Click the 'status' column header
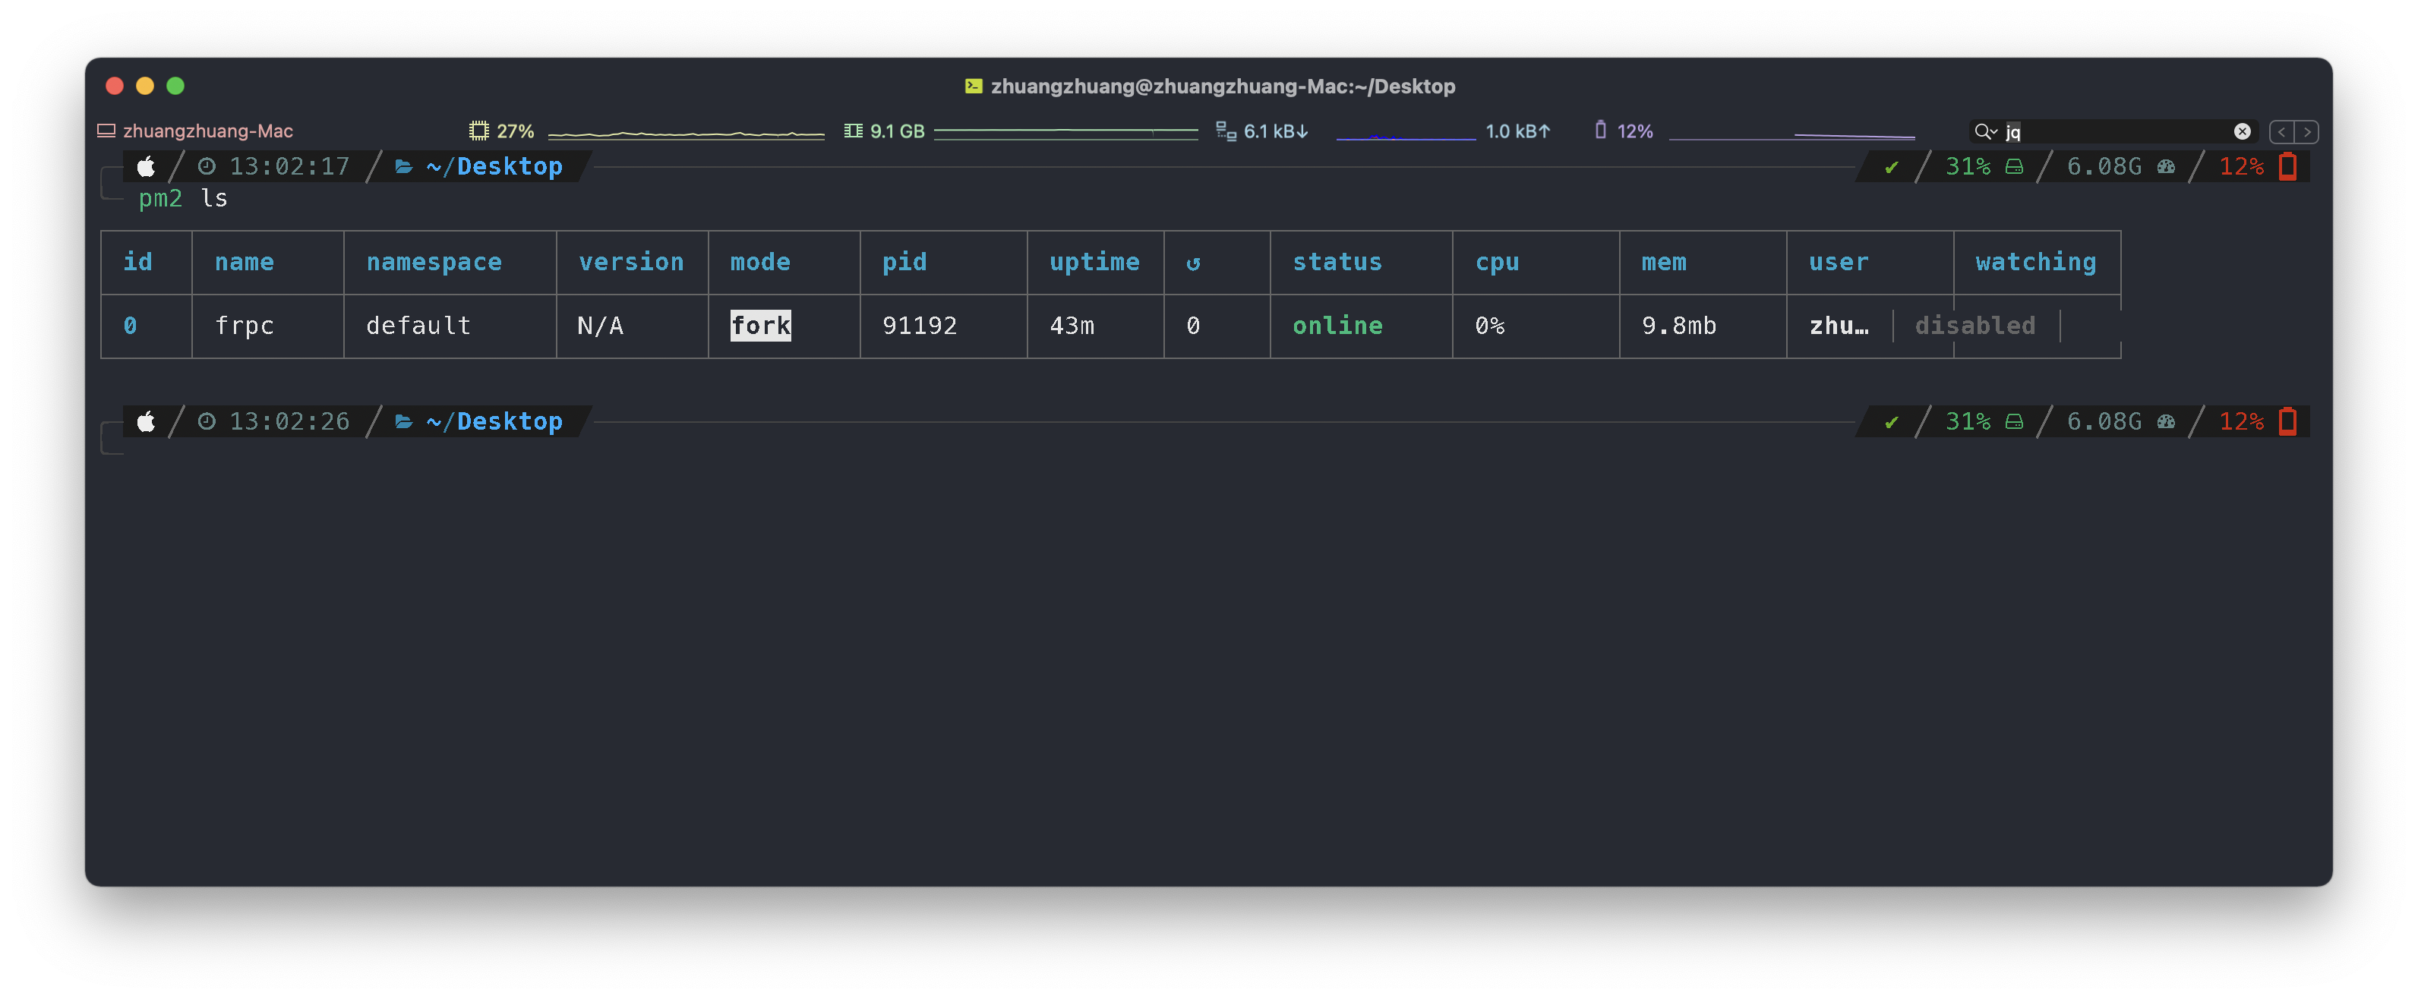Screen dimensions: 2418x999 point(1337,262)
